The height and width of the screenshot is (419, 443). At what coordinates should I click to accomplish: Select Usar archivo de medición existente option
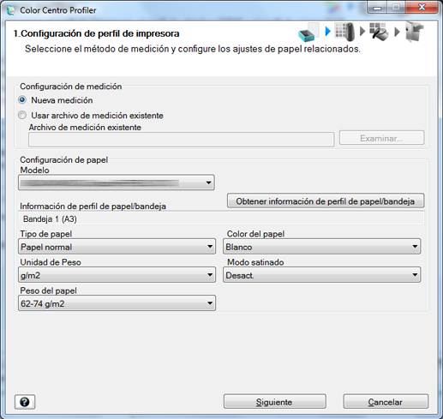[22, 115]
